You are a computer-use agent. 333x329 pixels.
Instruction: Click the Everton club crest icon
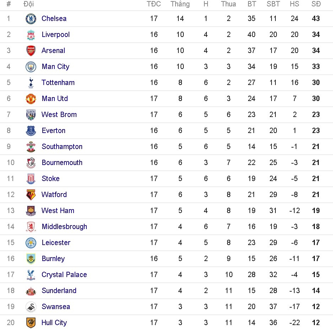pos(31,131)
